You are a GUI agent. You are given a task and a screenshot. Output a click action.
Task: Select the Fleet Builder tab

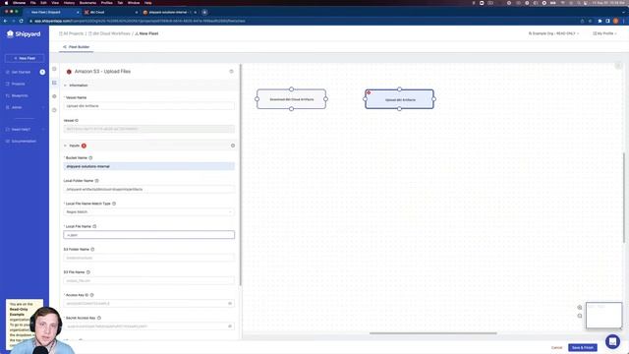(77, 47)
